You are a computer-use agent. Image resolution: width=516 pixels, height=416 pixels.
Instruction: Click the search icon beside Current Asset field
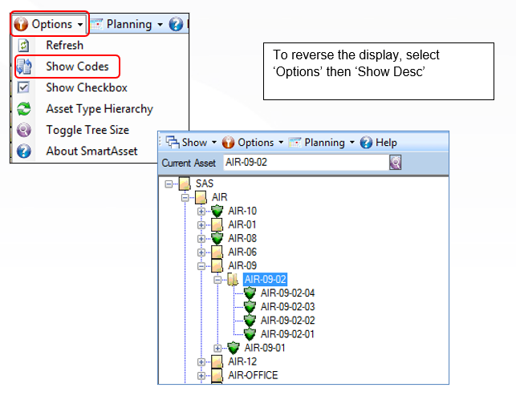pos(395,163)
